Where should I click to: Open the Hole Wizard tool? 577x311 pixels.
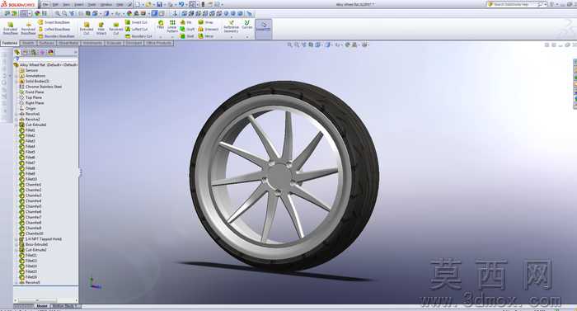pyautogui.click(x=101, y=28)
